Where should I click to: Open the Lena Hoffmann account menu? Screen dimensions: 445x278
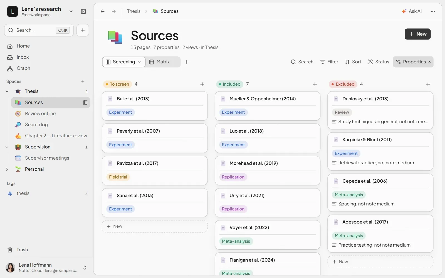pos(47,267)
